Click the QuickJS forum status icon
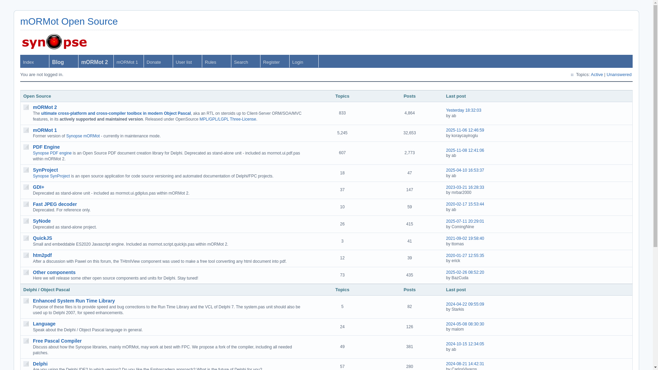This screenshot has width=658, height=370. 26,238
